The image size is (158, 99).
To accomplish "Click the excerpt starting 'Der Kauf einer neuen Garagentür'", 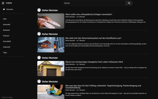I will (x=106, y=69).
